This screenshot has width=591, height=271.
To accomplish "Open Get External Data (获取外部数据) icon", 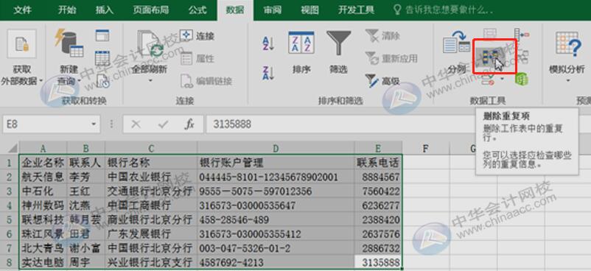I will click(21, 43).
